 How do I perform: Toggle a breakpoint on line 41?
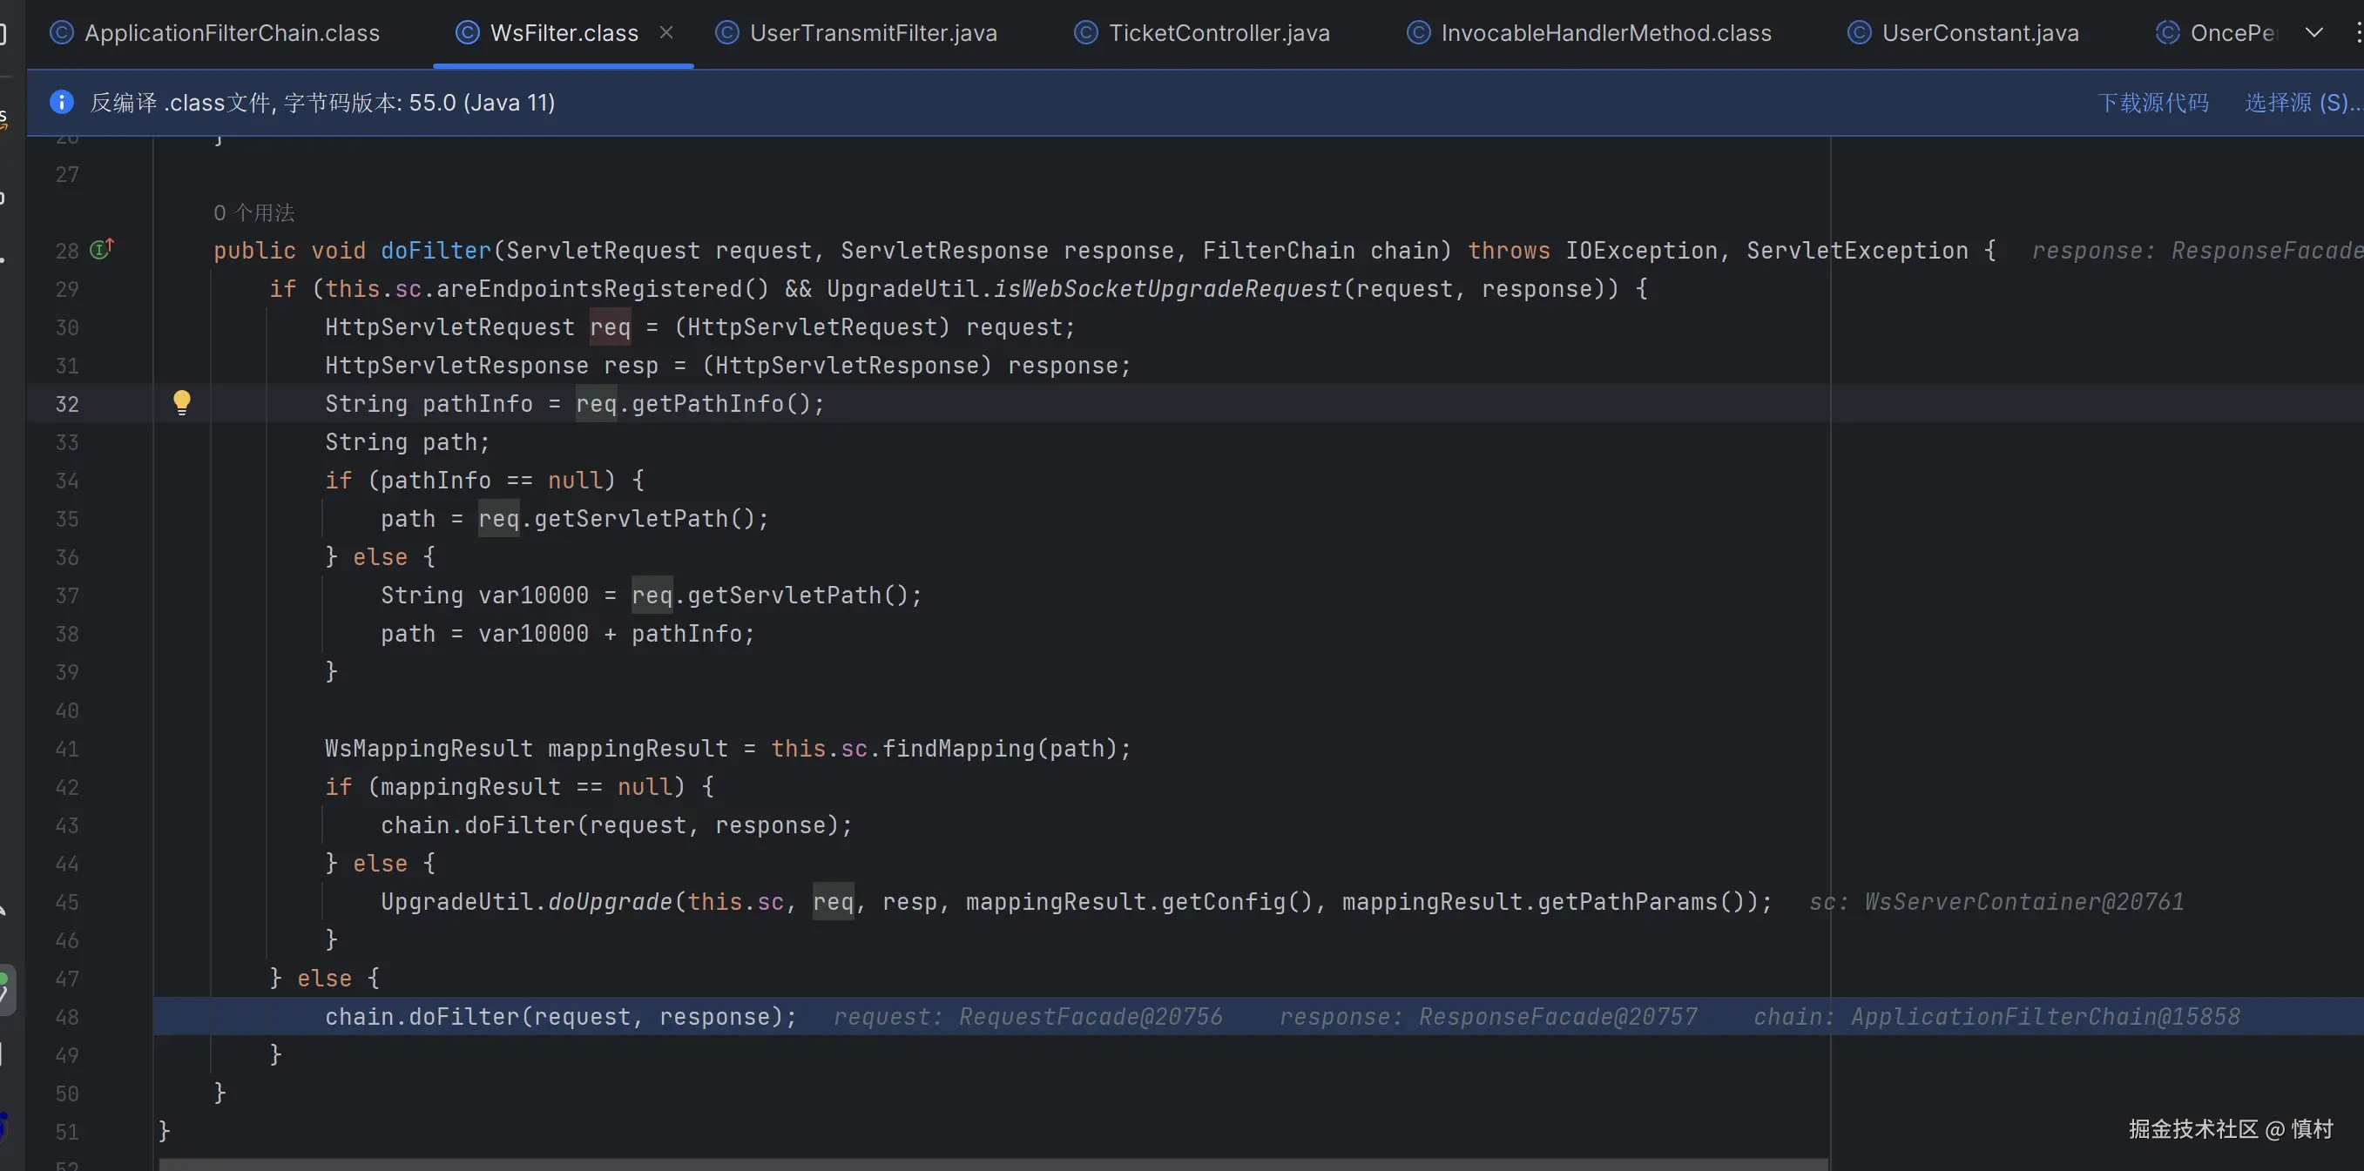(67, 750)
